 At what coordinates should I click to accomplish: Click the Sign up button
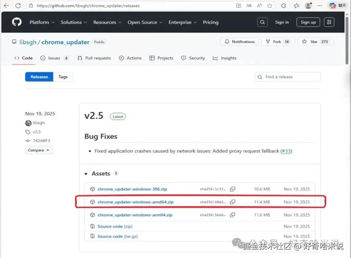click(x=308, y=22)
